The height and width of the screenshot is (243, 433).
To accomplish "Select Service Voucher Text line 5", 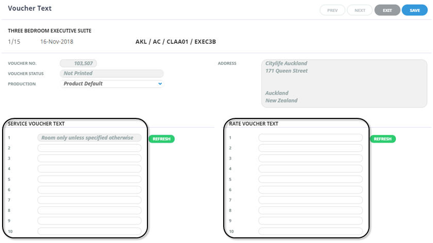I will 89,179.
